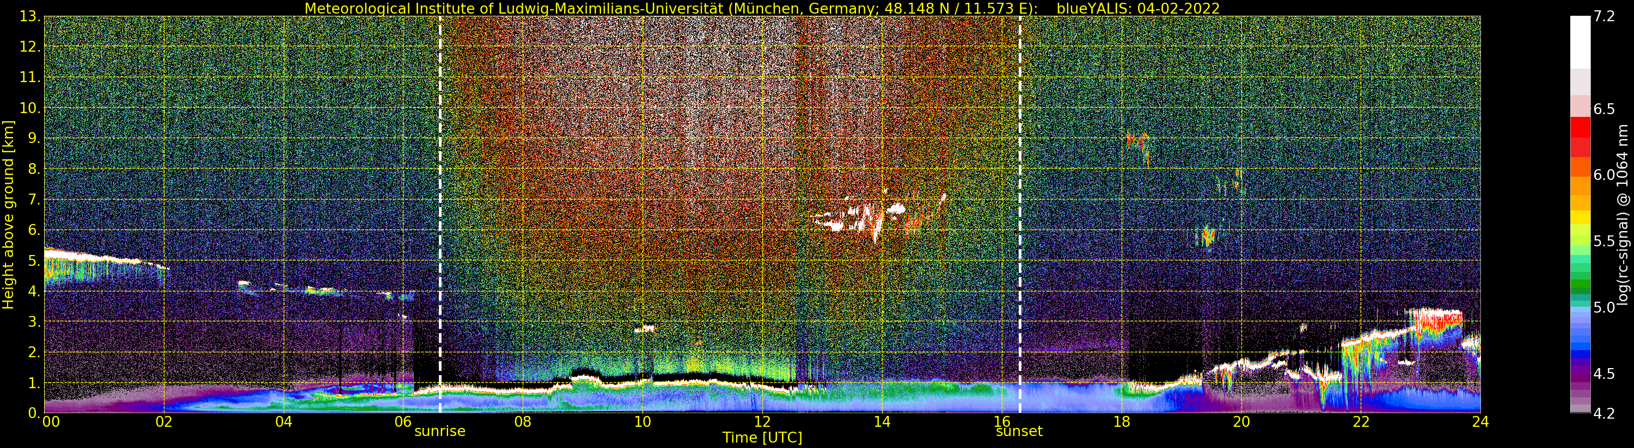
Task: Pick the yellow segment of the colorbar
Action: (1580, 217)
